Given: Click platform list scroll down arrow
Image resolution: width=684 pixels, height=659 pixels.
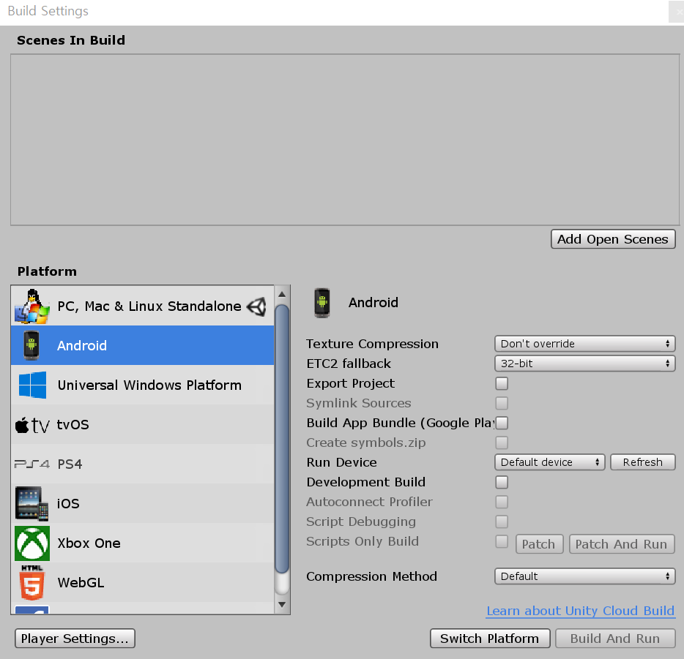Looking at the screenshot, I should coord(282,605).
